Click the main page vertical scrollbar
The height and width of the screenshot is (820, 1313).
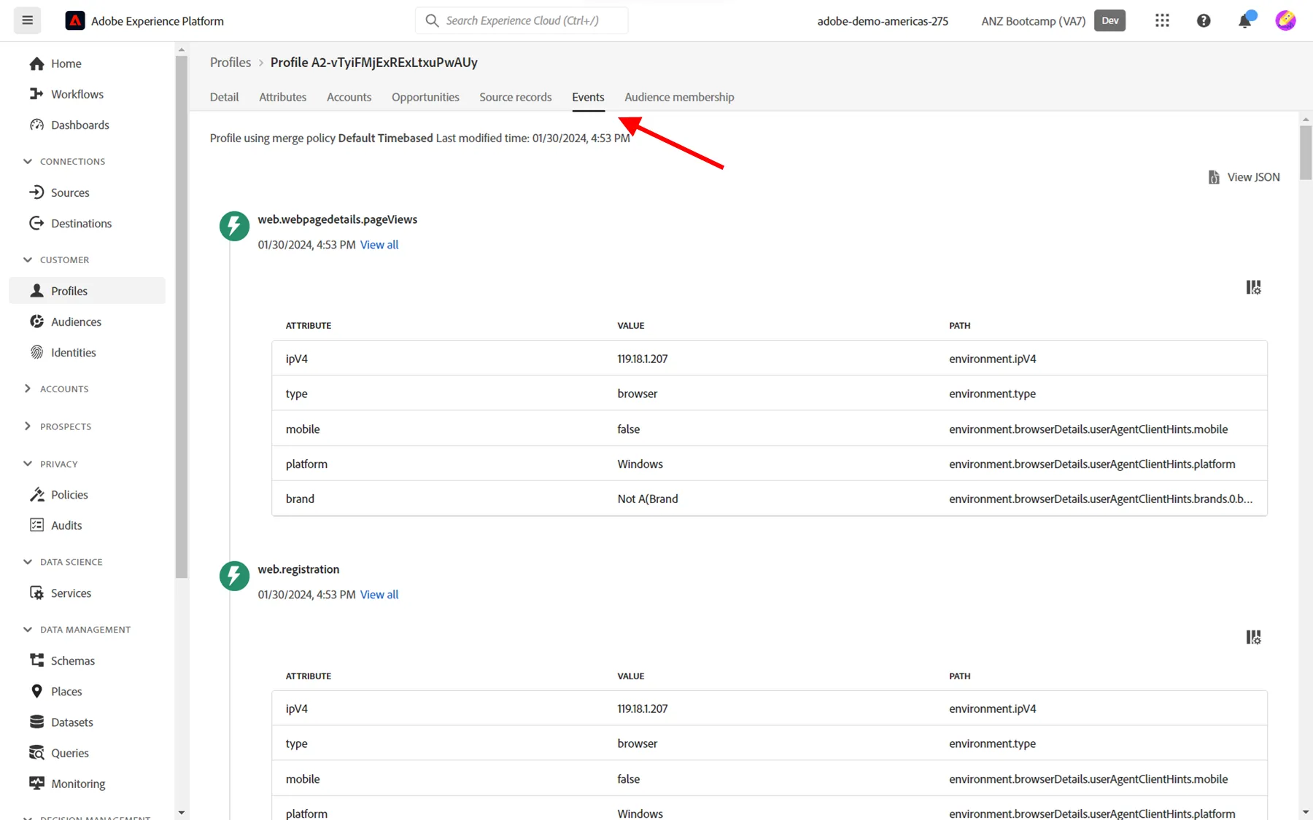click(1306, 152)
